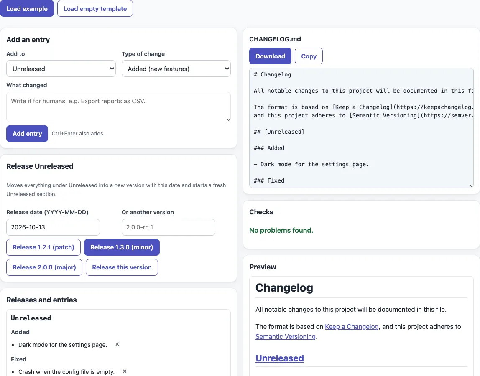
Task: Click the 'Release Unreleased' section heading
Action: click(40, 166)
